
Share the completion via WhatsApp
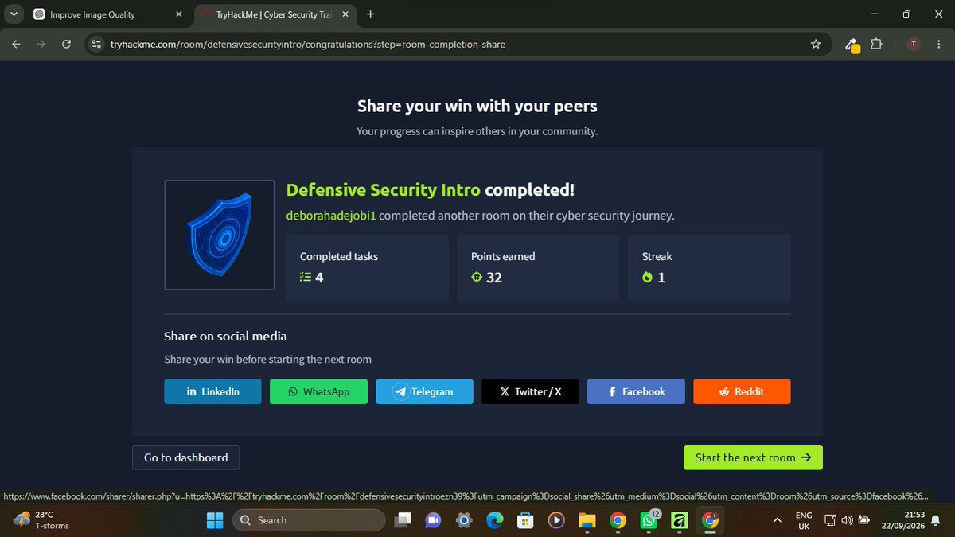[x=318, y=391]
